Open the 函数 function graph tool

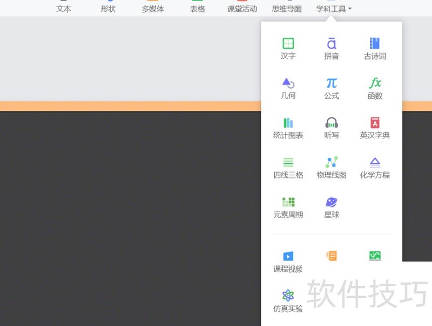tap(375, 88)
